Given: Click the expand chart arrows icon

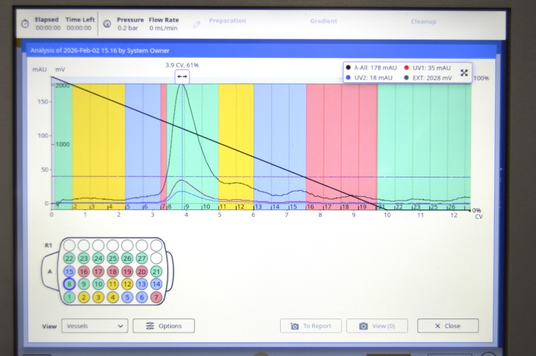Looking at the screenshot, I should coord(464,72).
